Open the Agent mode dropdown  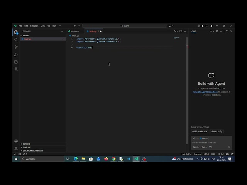(196, 147)
